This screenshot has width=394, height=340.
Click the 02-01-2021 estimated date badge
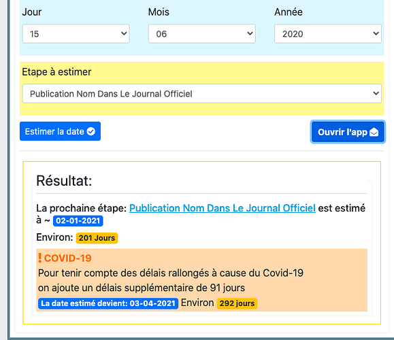click(78, 221)
